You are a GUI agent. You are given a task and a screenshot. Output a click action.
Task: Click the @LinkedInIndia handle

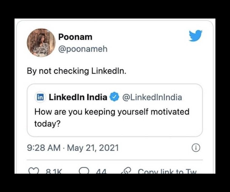coord(152,97)
